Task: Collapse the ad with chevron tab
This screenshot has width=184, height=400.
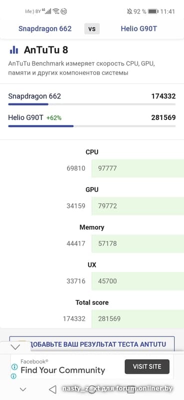Action: (15, 347)
